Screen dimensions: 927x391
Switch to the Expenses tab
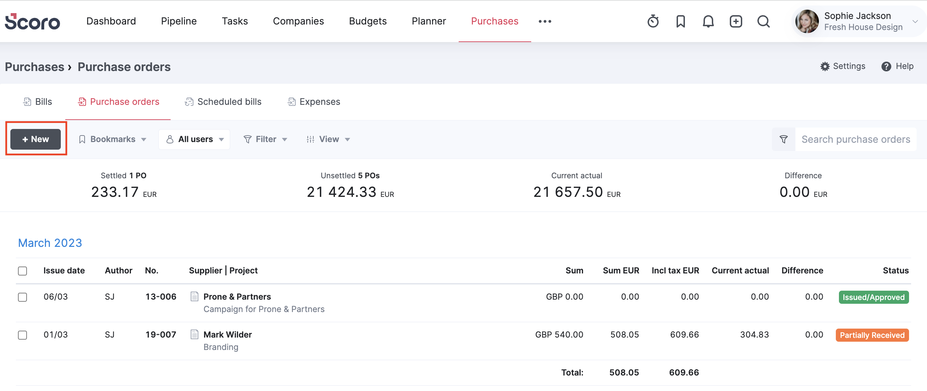tap(314, 102)
